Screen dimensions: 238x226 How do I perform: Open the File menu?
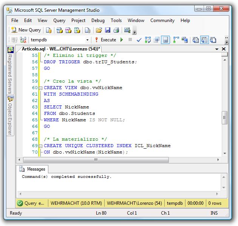pos(15,20)
